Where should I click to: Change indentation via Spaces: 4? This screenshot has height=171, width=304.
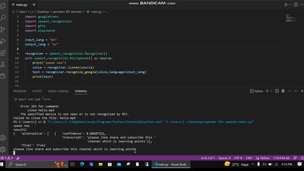224,158
